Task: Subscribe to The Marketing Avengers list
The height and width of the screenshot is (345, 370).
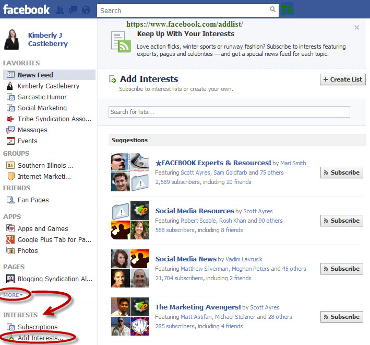Action: pos(342,317)
